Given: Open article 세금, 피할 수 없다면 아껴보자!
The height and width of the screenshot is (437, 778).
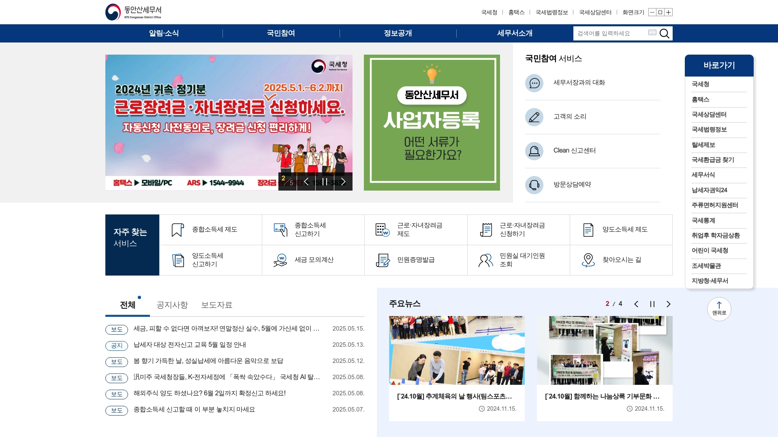Looking at the screenshot, I should pos(227,329).
